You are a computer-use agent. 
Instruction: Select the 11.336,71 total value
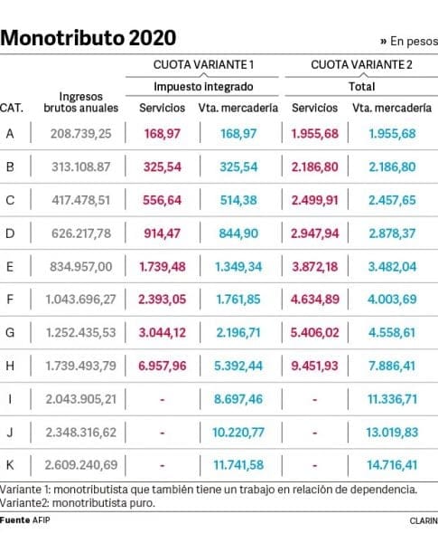pos(392,399)
